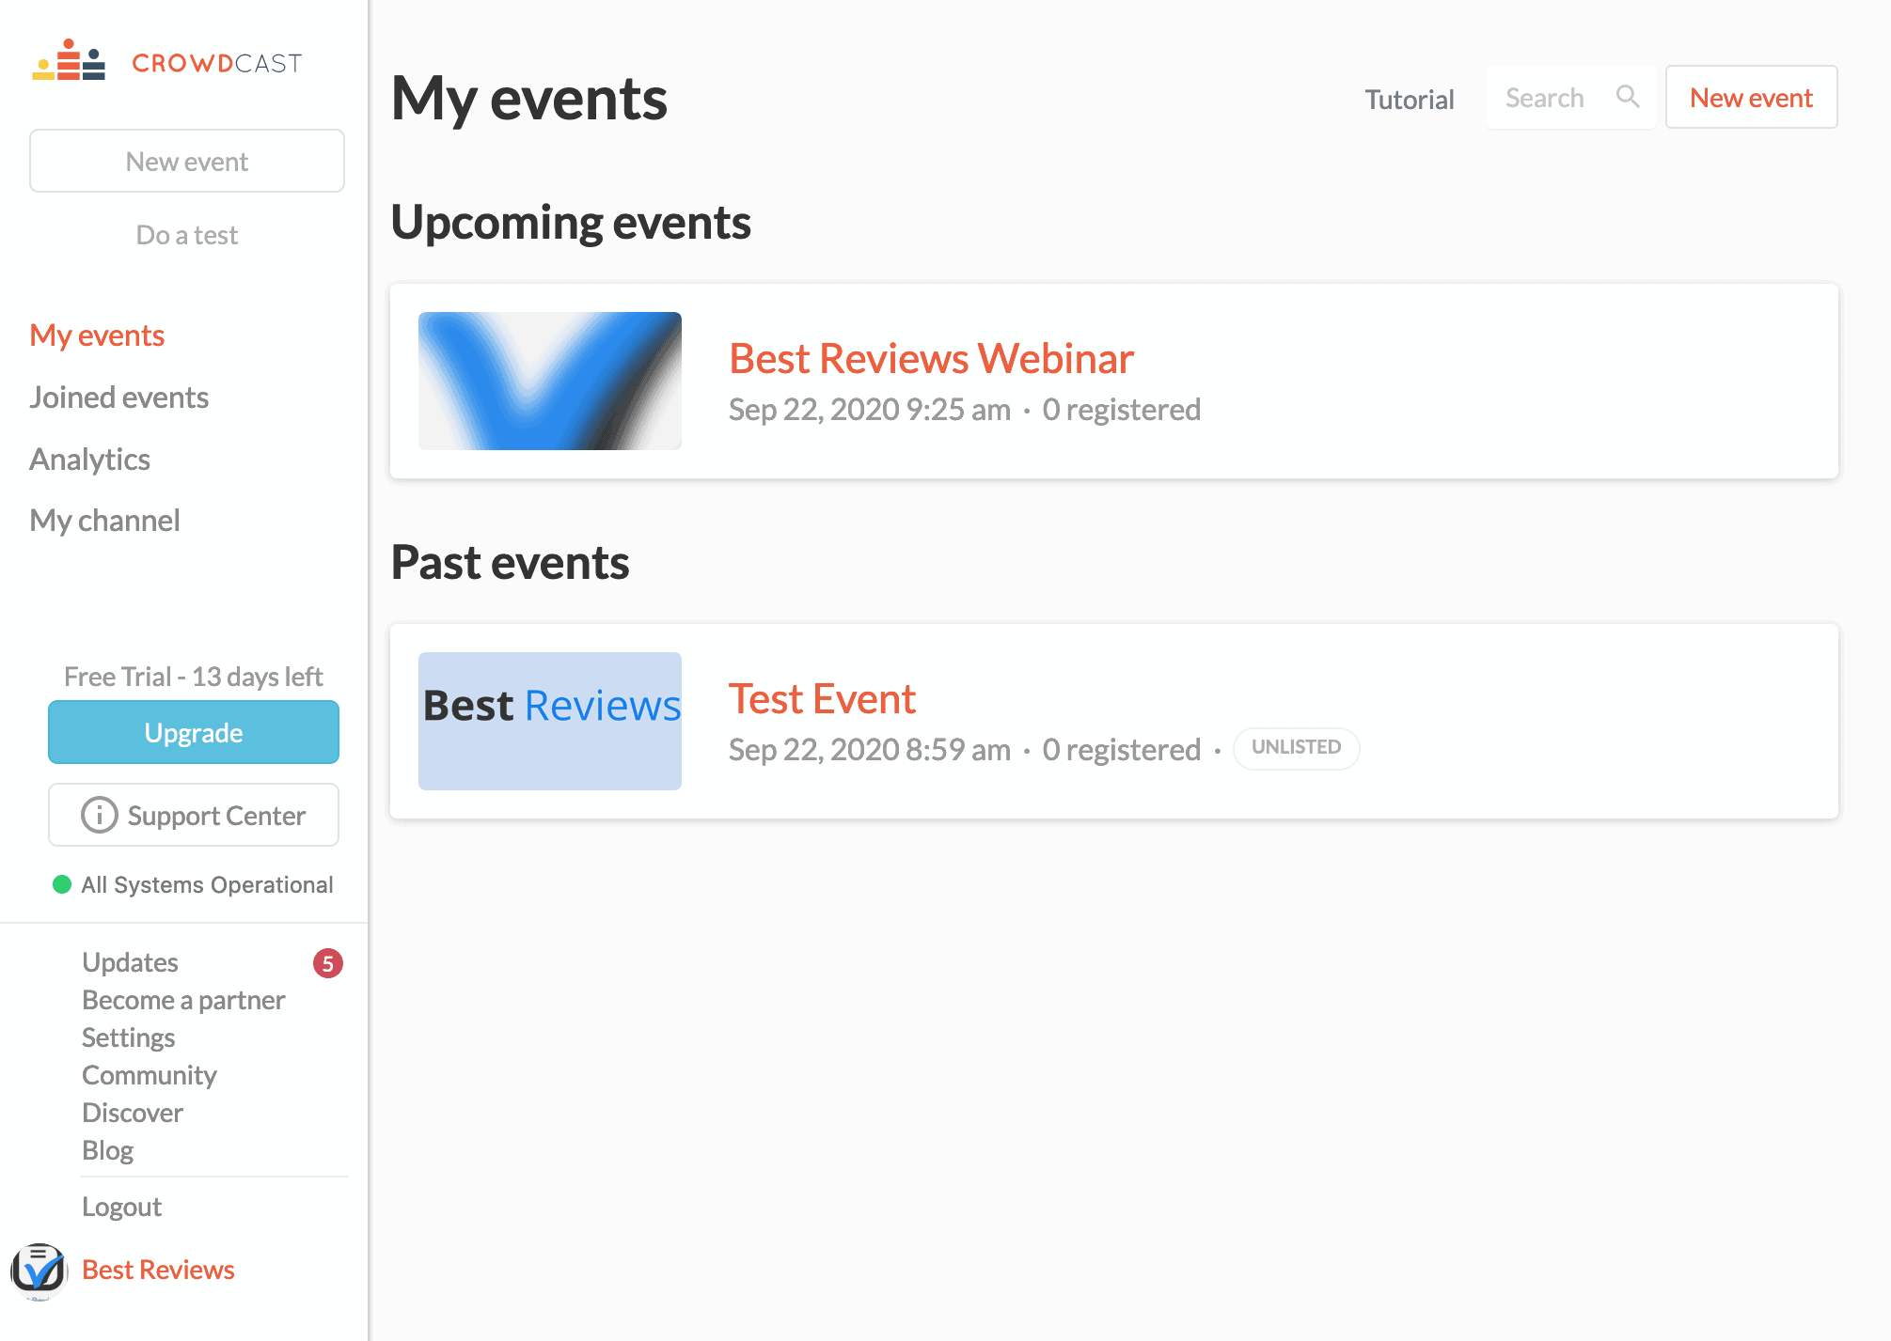The height and width of the screenshot is (1341, 1891).
Task: Click the orange New event button
Action: pos(1750,96)
